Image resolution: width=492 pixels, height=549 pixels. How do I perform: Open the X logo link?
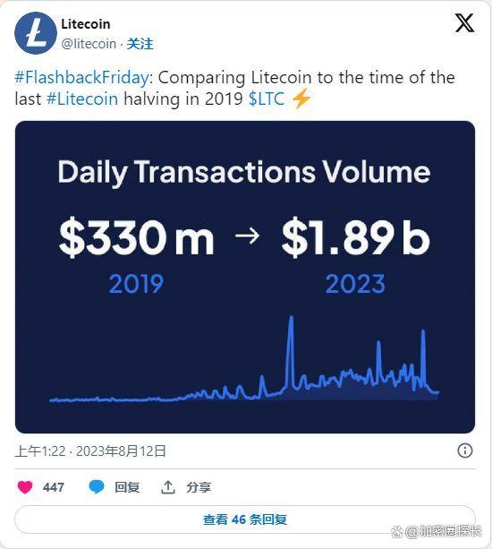[465, 23]
